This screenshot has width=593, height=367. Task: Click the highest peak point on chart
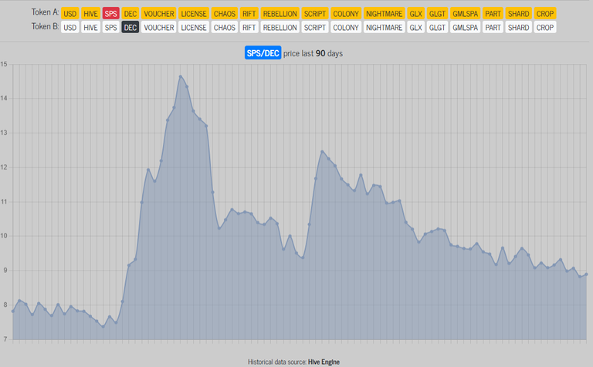[x=181, y=76]
